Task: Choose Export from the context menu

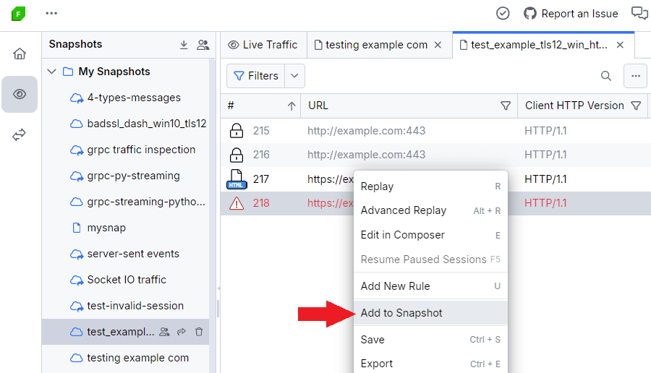Action: 430,364
